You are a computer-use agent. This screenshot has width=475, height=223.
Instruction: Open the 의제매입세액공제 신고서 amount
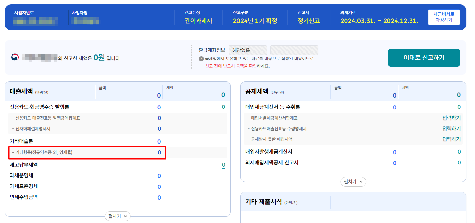tap(394, 163)
